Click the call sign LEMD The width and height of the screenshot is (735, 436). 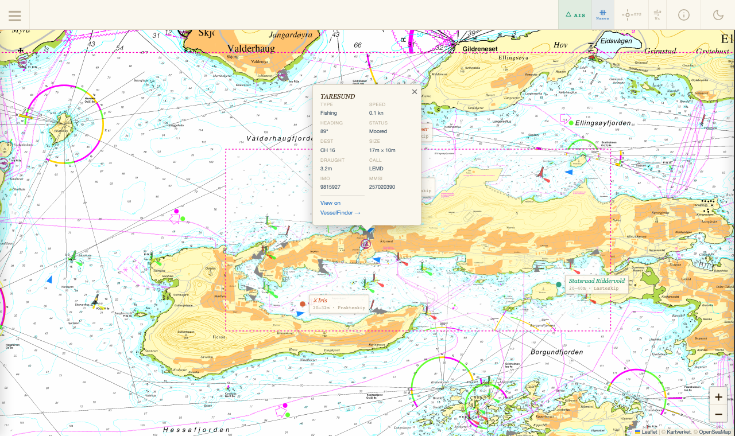(376, 169)
